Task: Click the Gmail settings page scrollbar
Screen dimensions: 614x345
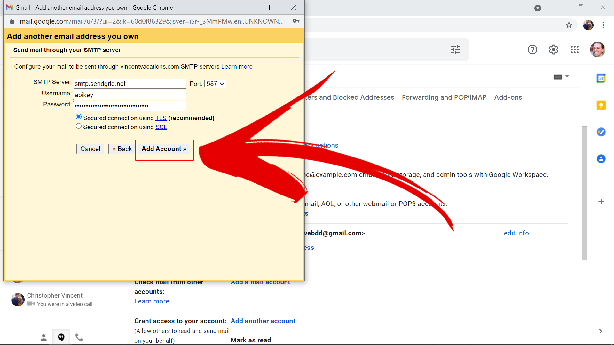Action: (584, 193)
